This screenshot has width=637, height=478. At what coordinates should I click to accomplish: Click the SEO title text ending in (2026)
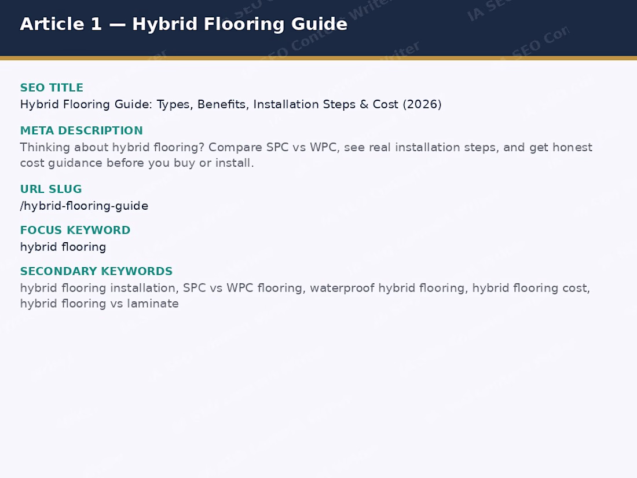[230, 104]
